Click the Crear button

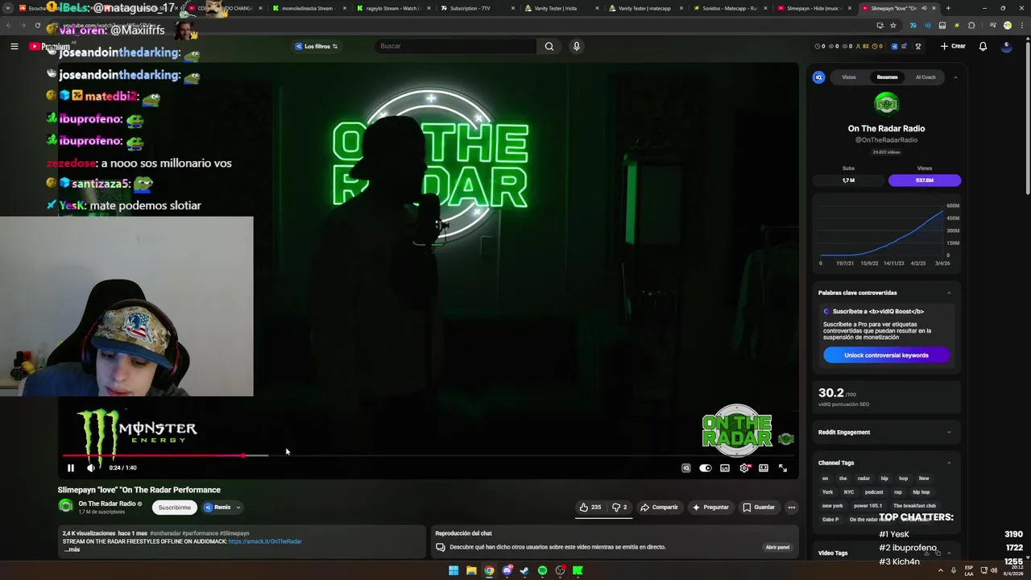953,46
